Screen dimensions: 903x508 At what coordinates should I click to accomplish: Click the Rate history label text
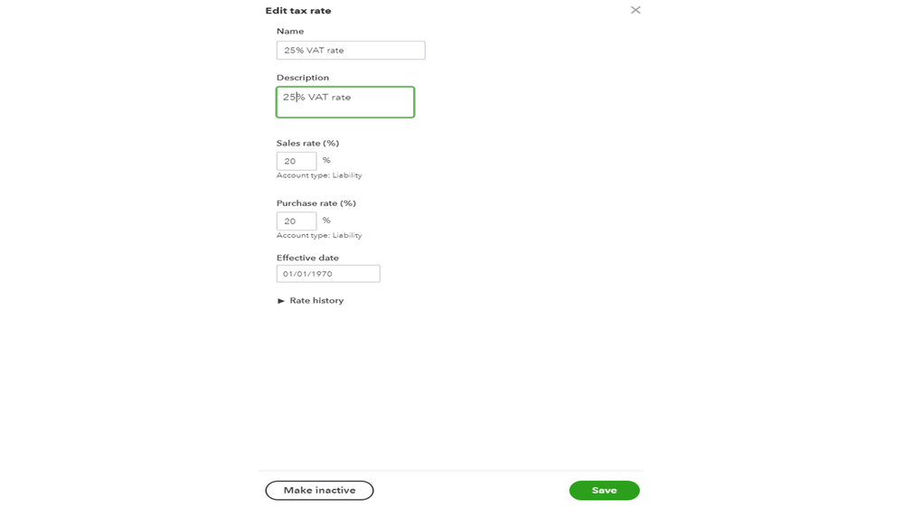[x=316, y=301]
